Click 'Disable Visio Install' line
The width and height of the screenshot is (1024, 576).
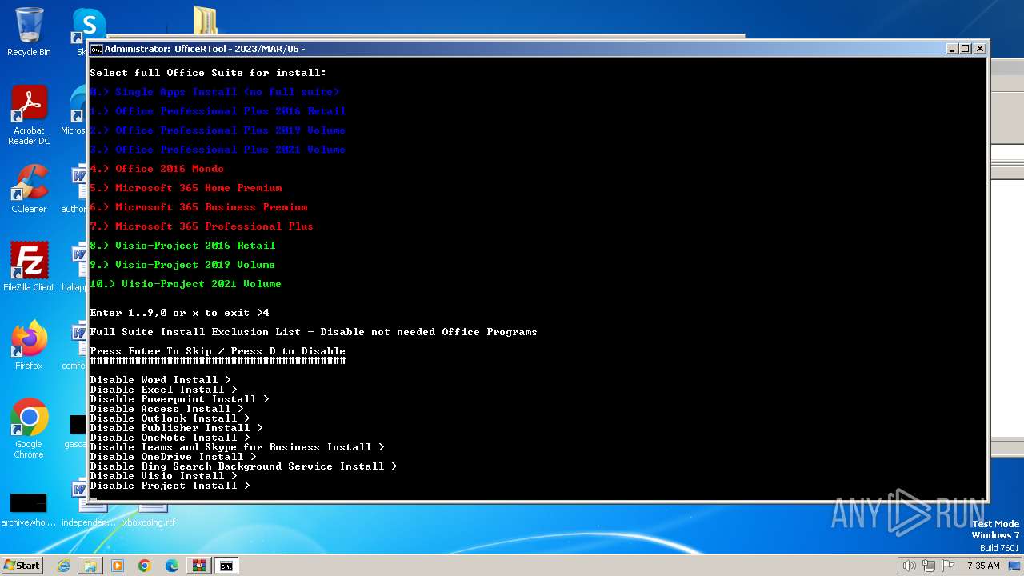(163, 476)
